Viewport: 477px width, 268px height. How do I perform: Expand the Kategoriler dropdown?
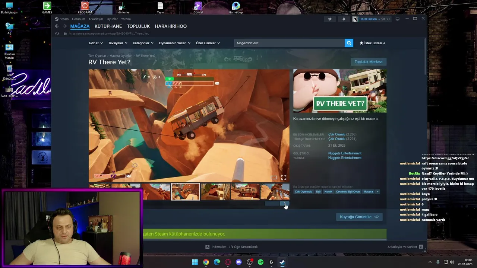click(x=143, y=43)
